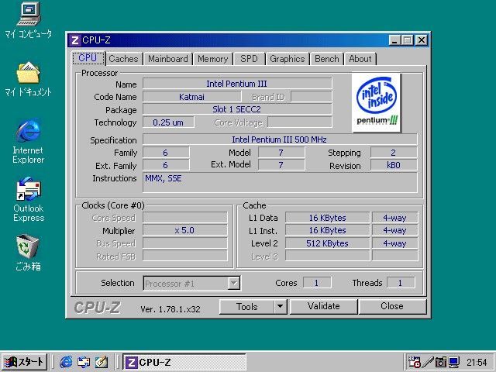Open the Memory tab
The width and height of the screenshot is (496, 372).
point(212,59)
